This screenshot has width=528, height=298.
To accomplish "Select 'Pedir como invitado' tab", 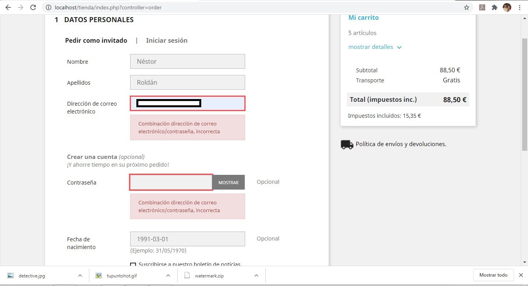I will coord(96,40).
